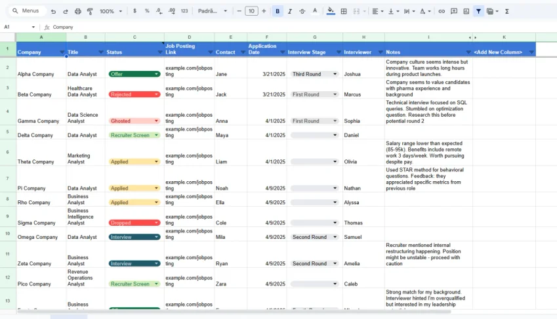
Task: Click the Add New Column header
Action: pyautogui.click(x=498, y=53)
